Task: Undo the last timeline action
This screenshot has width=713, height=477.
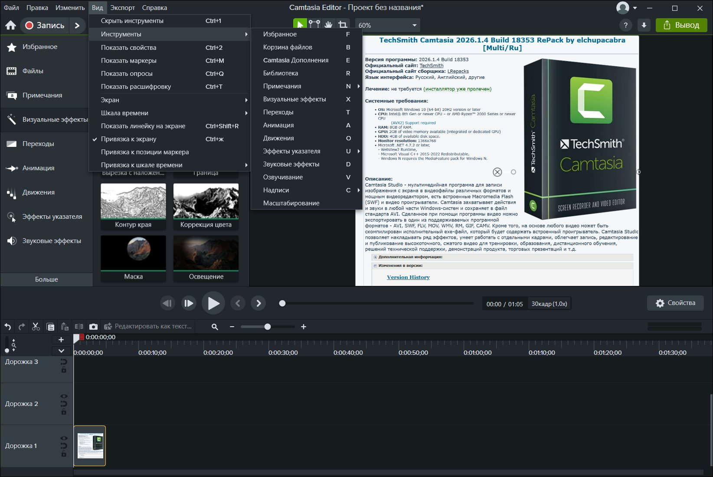Action: tap(8, 327)
